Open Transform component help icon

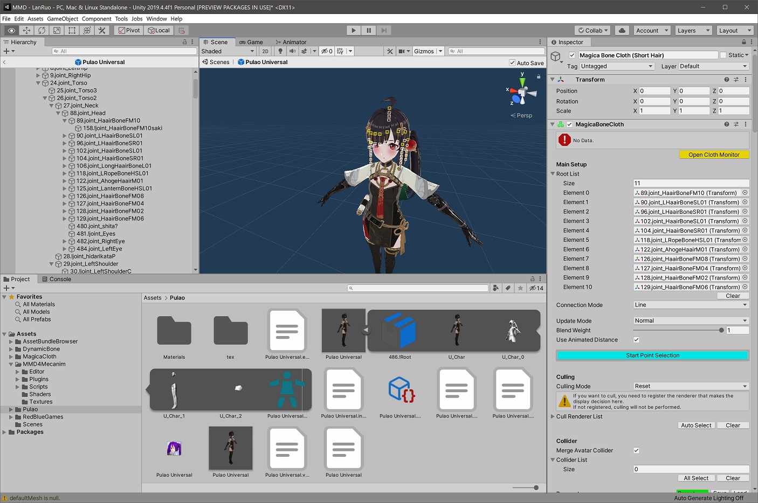click(726, 79)
